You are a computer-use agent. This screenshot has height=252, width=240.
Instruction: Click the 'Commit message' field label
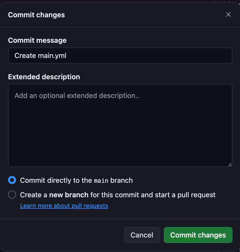(x=37, y=40)
